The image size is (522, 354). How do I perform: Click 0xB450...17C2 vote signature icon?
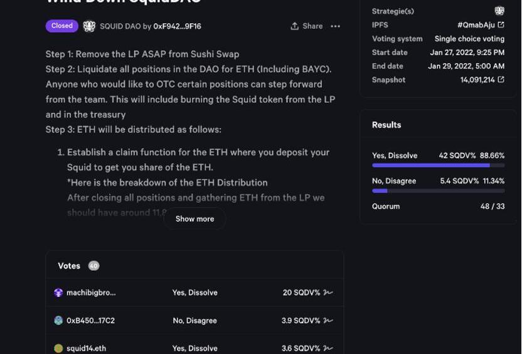pos(328,321)
